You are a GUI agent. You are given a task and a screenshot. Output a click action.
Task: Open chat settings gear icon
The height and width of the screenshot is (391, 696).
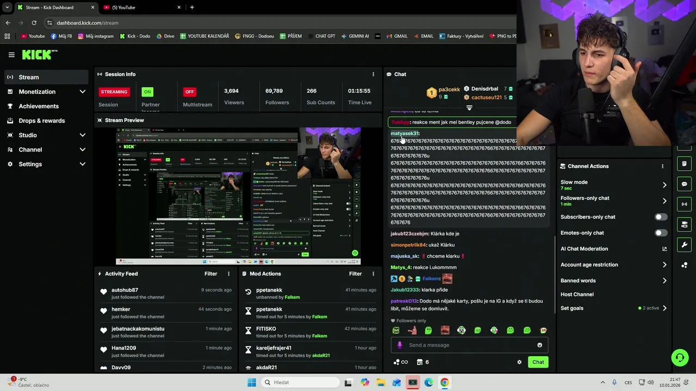point(519,362)
